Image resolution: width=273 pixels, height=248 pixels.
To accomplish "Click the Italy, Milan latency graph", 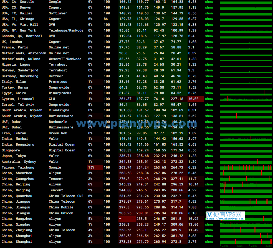I will point(246,81).
